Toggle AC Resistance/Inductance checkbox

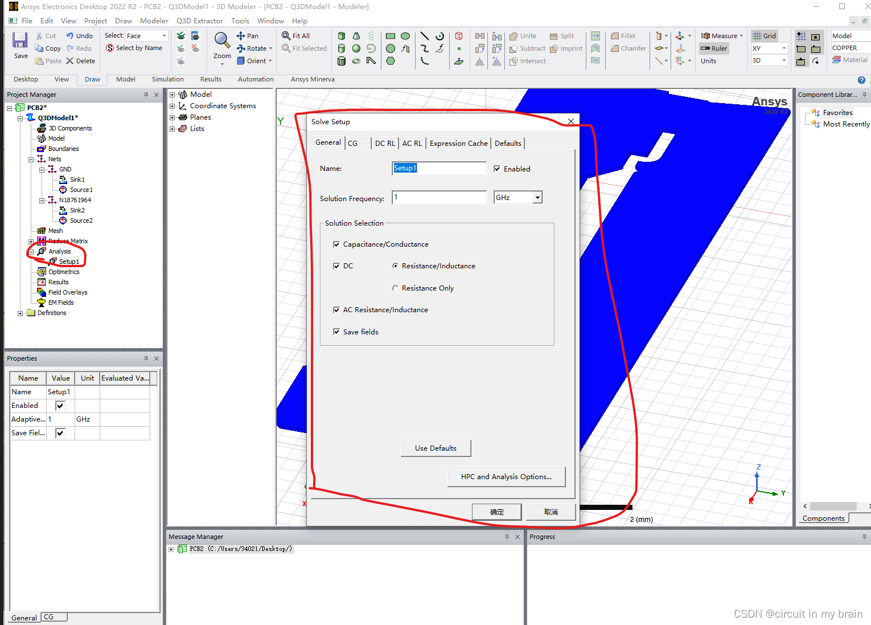pos(336,310)
